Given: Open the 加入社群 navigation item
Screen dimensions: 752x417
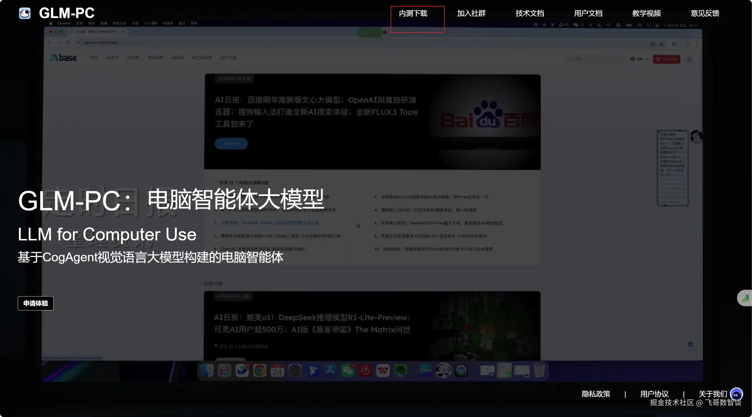Looking at the screenshot, I should (471, 13).
